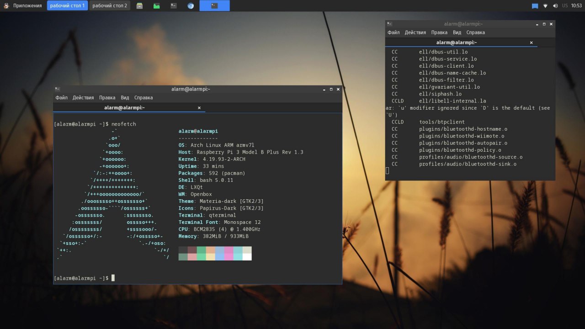Close the neofetch terminal window
585x329 pixels.
pos(338,89)
